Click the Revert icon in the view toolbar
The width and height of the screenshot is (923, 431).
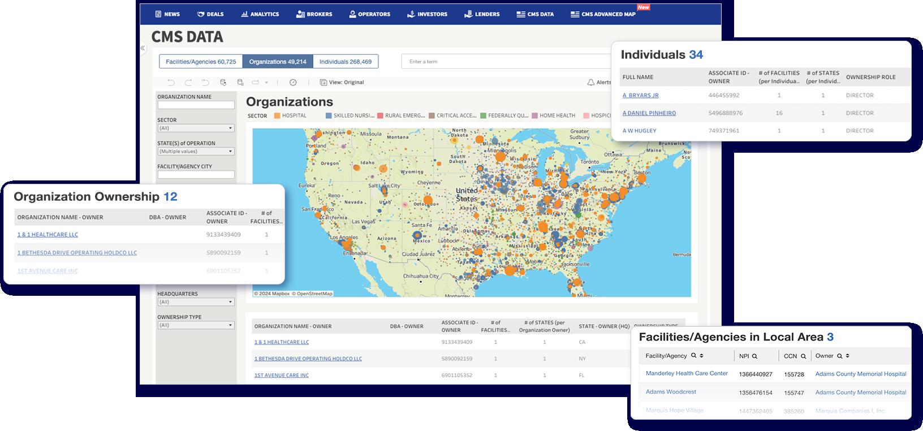tap(205, 83)
